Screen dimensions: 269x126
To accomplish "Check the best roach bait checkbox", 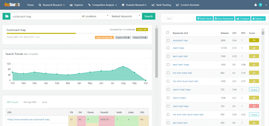I will click(x=168, y=56).
